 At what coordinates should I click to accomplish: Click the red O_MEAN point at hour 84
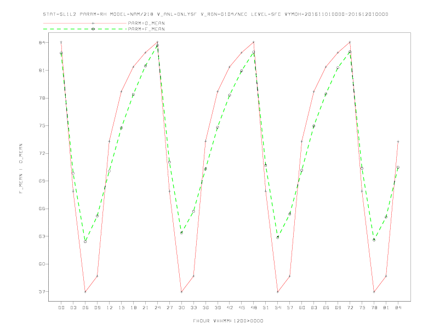pyautogui.click(x=398, y=142)
